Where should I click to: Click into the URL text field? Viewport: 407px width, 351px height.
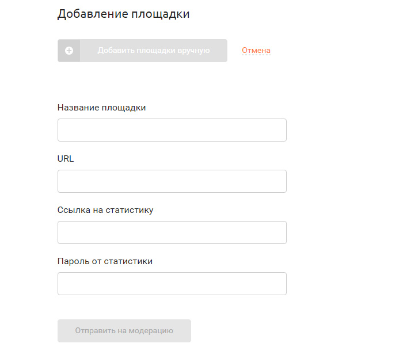pos(172,181)
